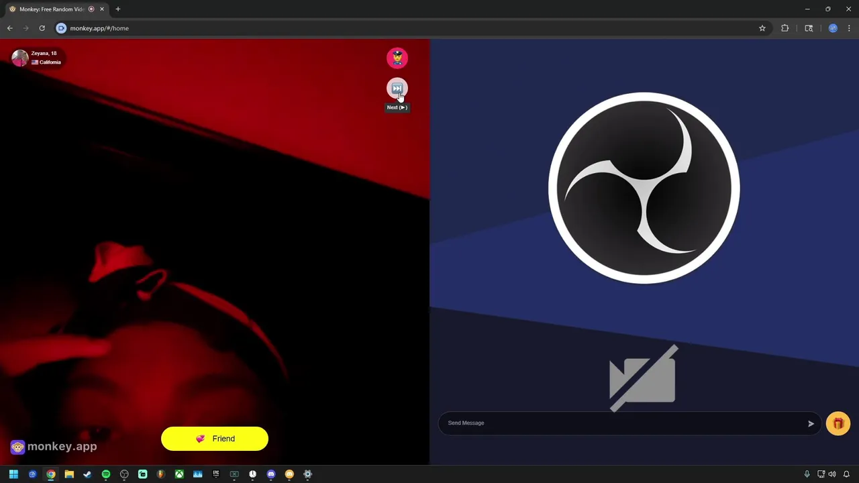Viewport: 859px width, 483px height.
Task: Close the Monkey browser tab
Action: 102,9
